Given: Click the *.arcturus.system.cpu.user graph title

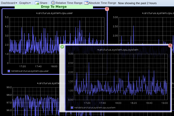Looking at the screenshot, I should 55,13.
